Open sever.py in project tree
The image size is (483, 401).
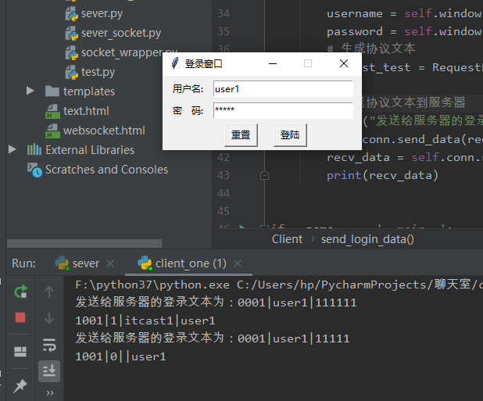(102, 13)
